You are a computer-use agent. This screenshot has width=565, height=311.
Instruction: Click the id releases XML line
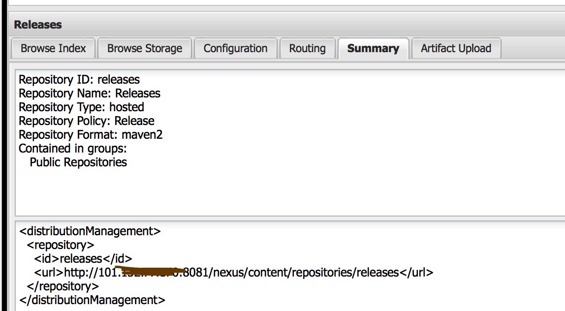(x=83, y=258)
